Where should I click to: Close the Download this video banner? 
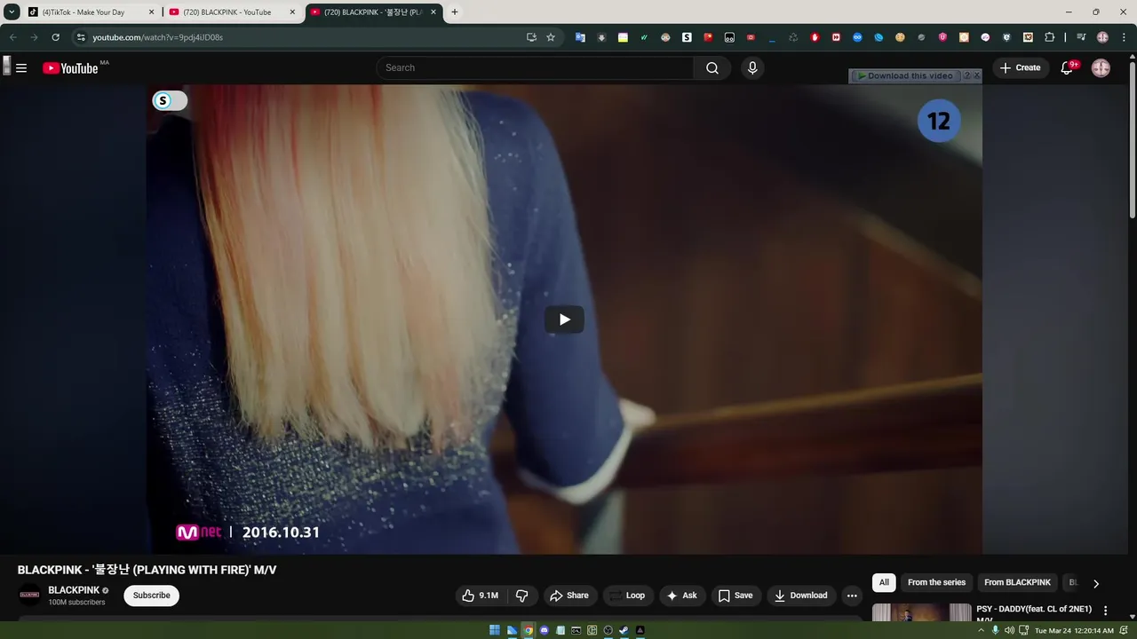pos(977,76)
